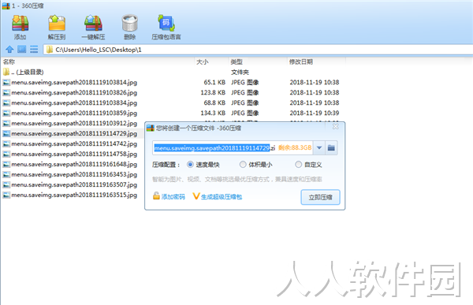Switch to large icon view
This screenshot has height=305, width=473.
tap(22, 49)
